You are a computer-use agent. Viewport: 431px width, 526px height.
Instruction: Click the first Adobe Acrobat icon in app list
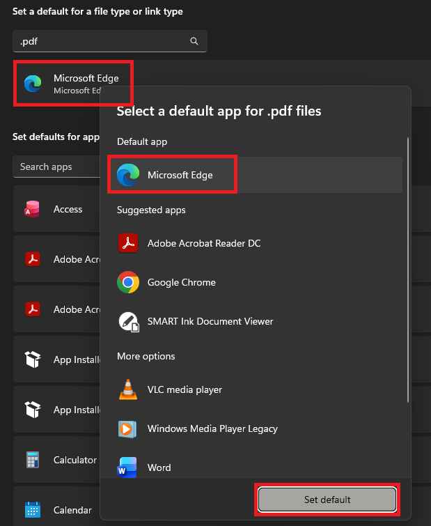click(x=33, y=259)
